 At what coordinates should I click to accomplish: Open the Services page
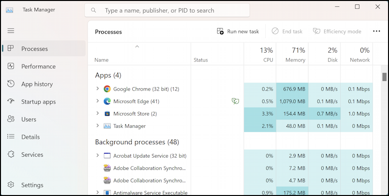[44, 154]
